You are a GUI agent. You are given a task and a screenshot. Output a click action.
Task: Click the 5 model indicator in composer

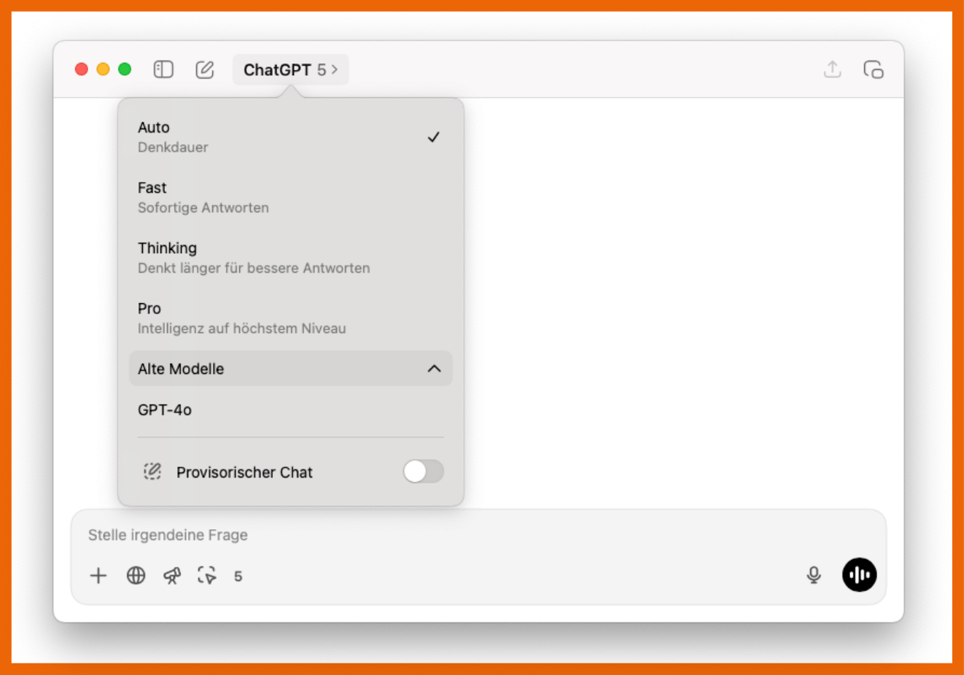pos(238,577)
